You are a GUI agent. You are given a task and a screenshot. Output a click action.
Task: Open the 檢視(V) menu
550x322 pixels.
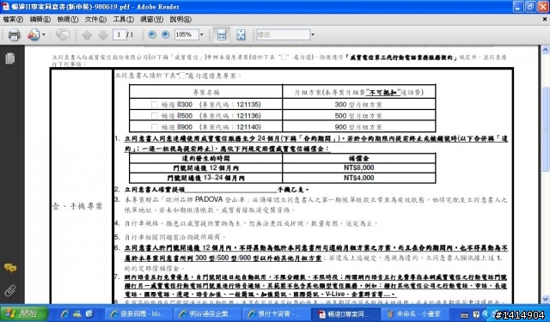68,19
